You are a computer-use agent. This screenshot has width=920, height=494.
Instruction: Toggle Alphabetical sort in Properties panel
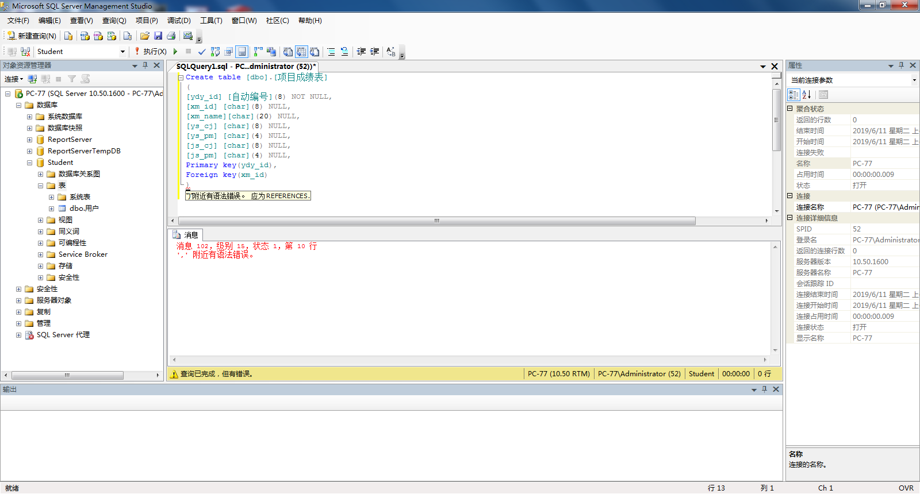pos(807,95)
